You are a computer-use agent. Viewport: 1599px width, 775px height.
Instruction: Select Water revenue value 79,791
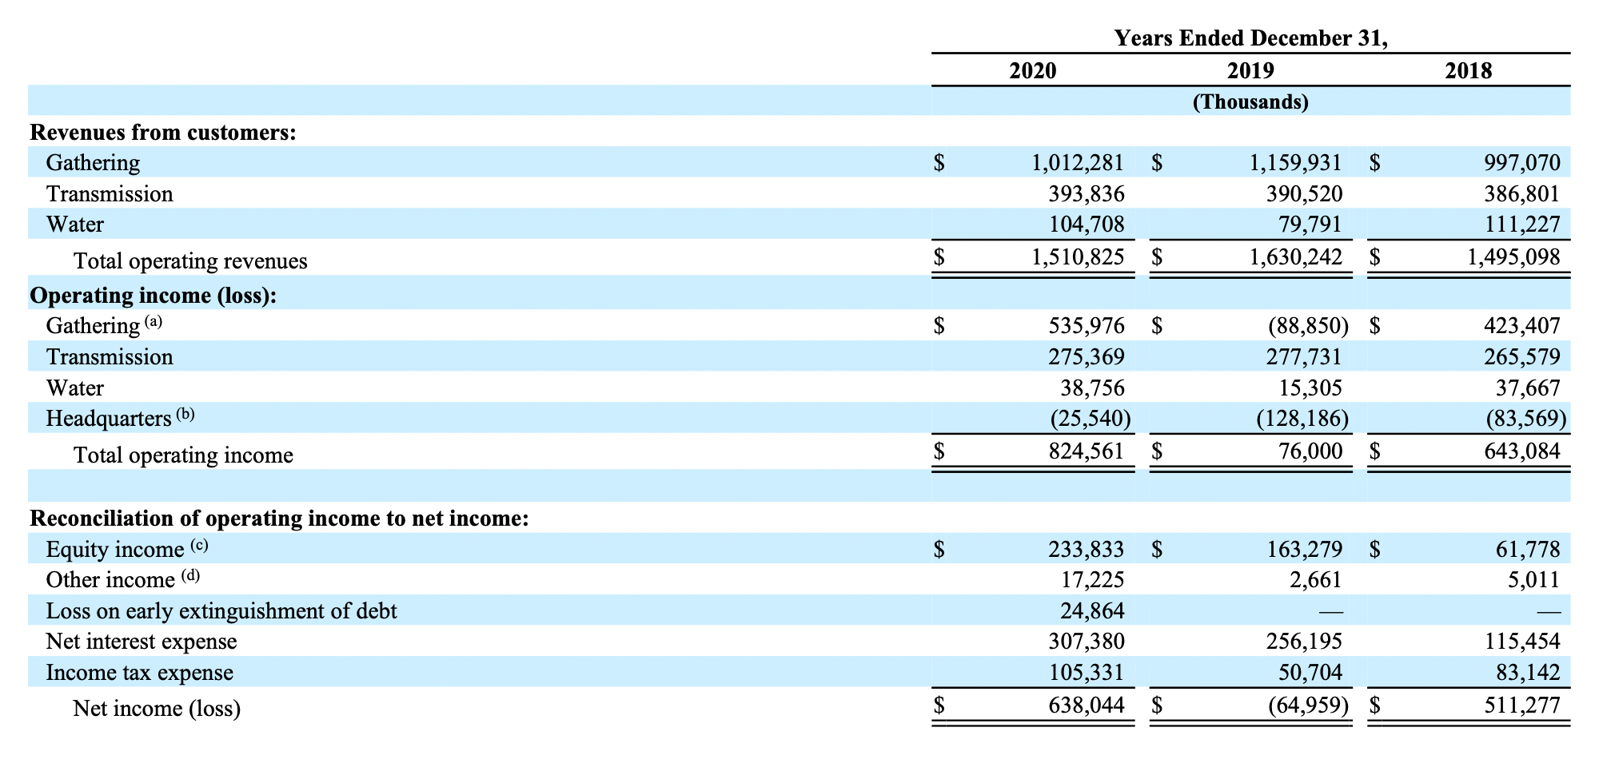[x=1310, y=225]
